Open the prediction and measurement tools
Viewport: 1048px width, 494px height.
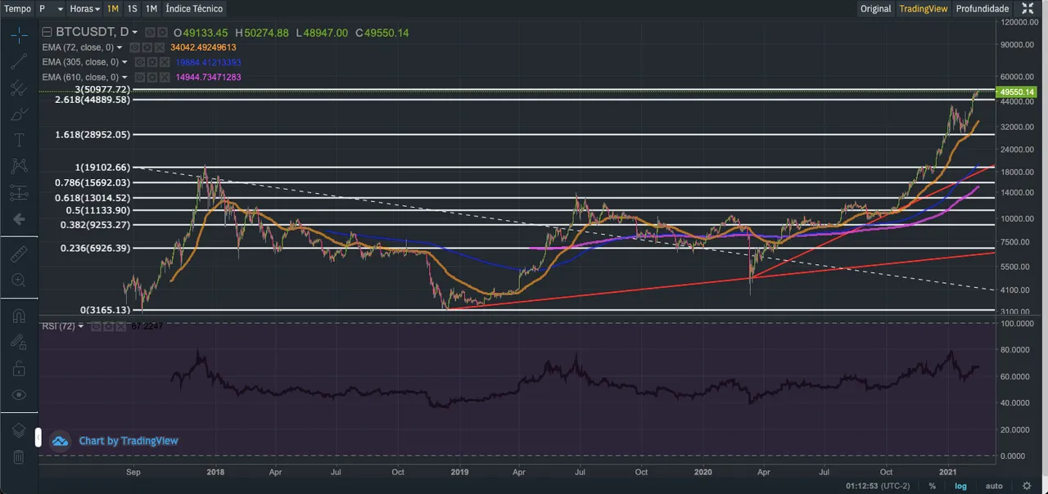[19, 193]
